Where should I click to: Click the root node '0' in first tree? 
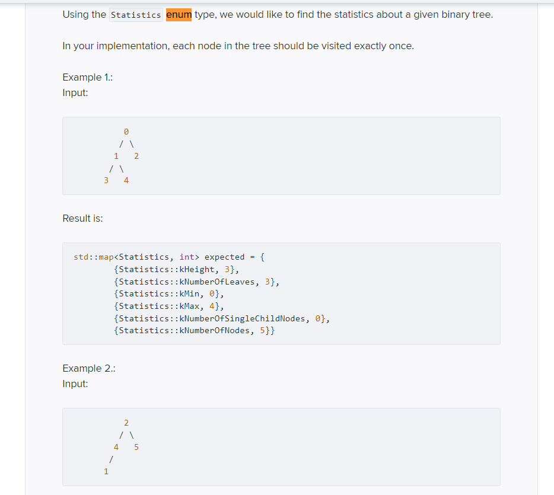(x=126, y=131)
